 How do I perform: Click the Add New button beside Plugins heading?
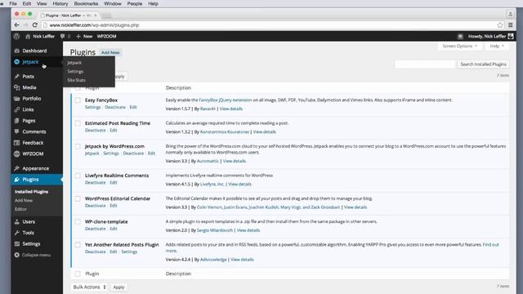click(110, 52)
